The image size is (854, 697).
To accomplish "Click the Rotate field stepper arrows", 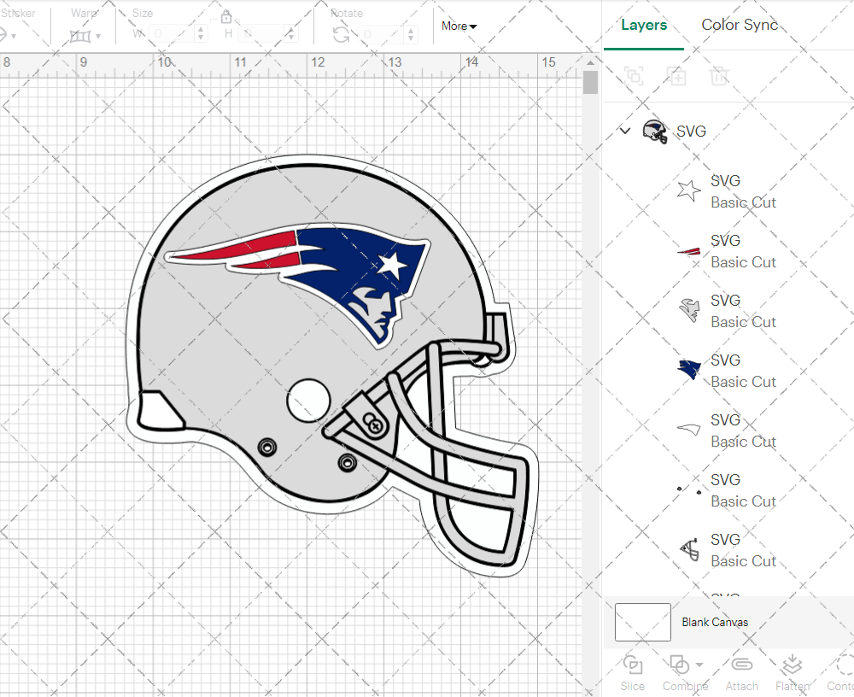I will [x=411, y=34].
